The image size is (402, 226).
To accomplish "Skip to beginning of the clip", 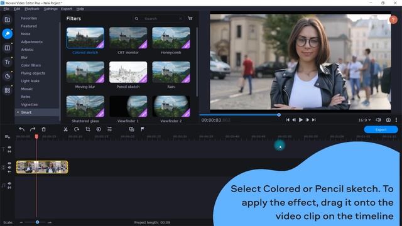I will point(288,120).
